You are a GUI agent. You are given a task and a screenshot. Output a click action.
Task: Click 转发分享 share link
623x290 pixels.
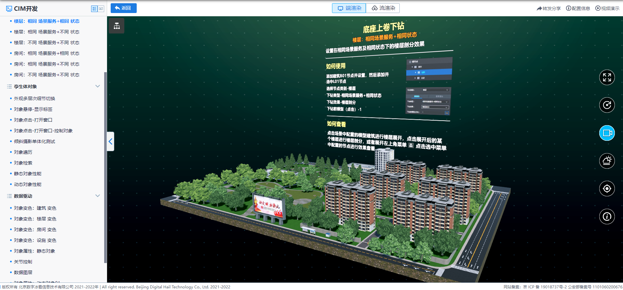tap(548, 8)
